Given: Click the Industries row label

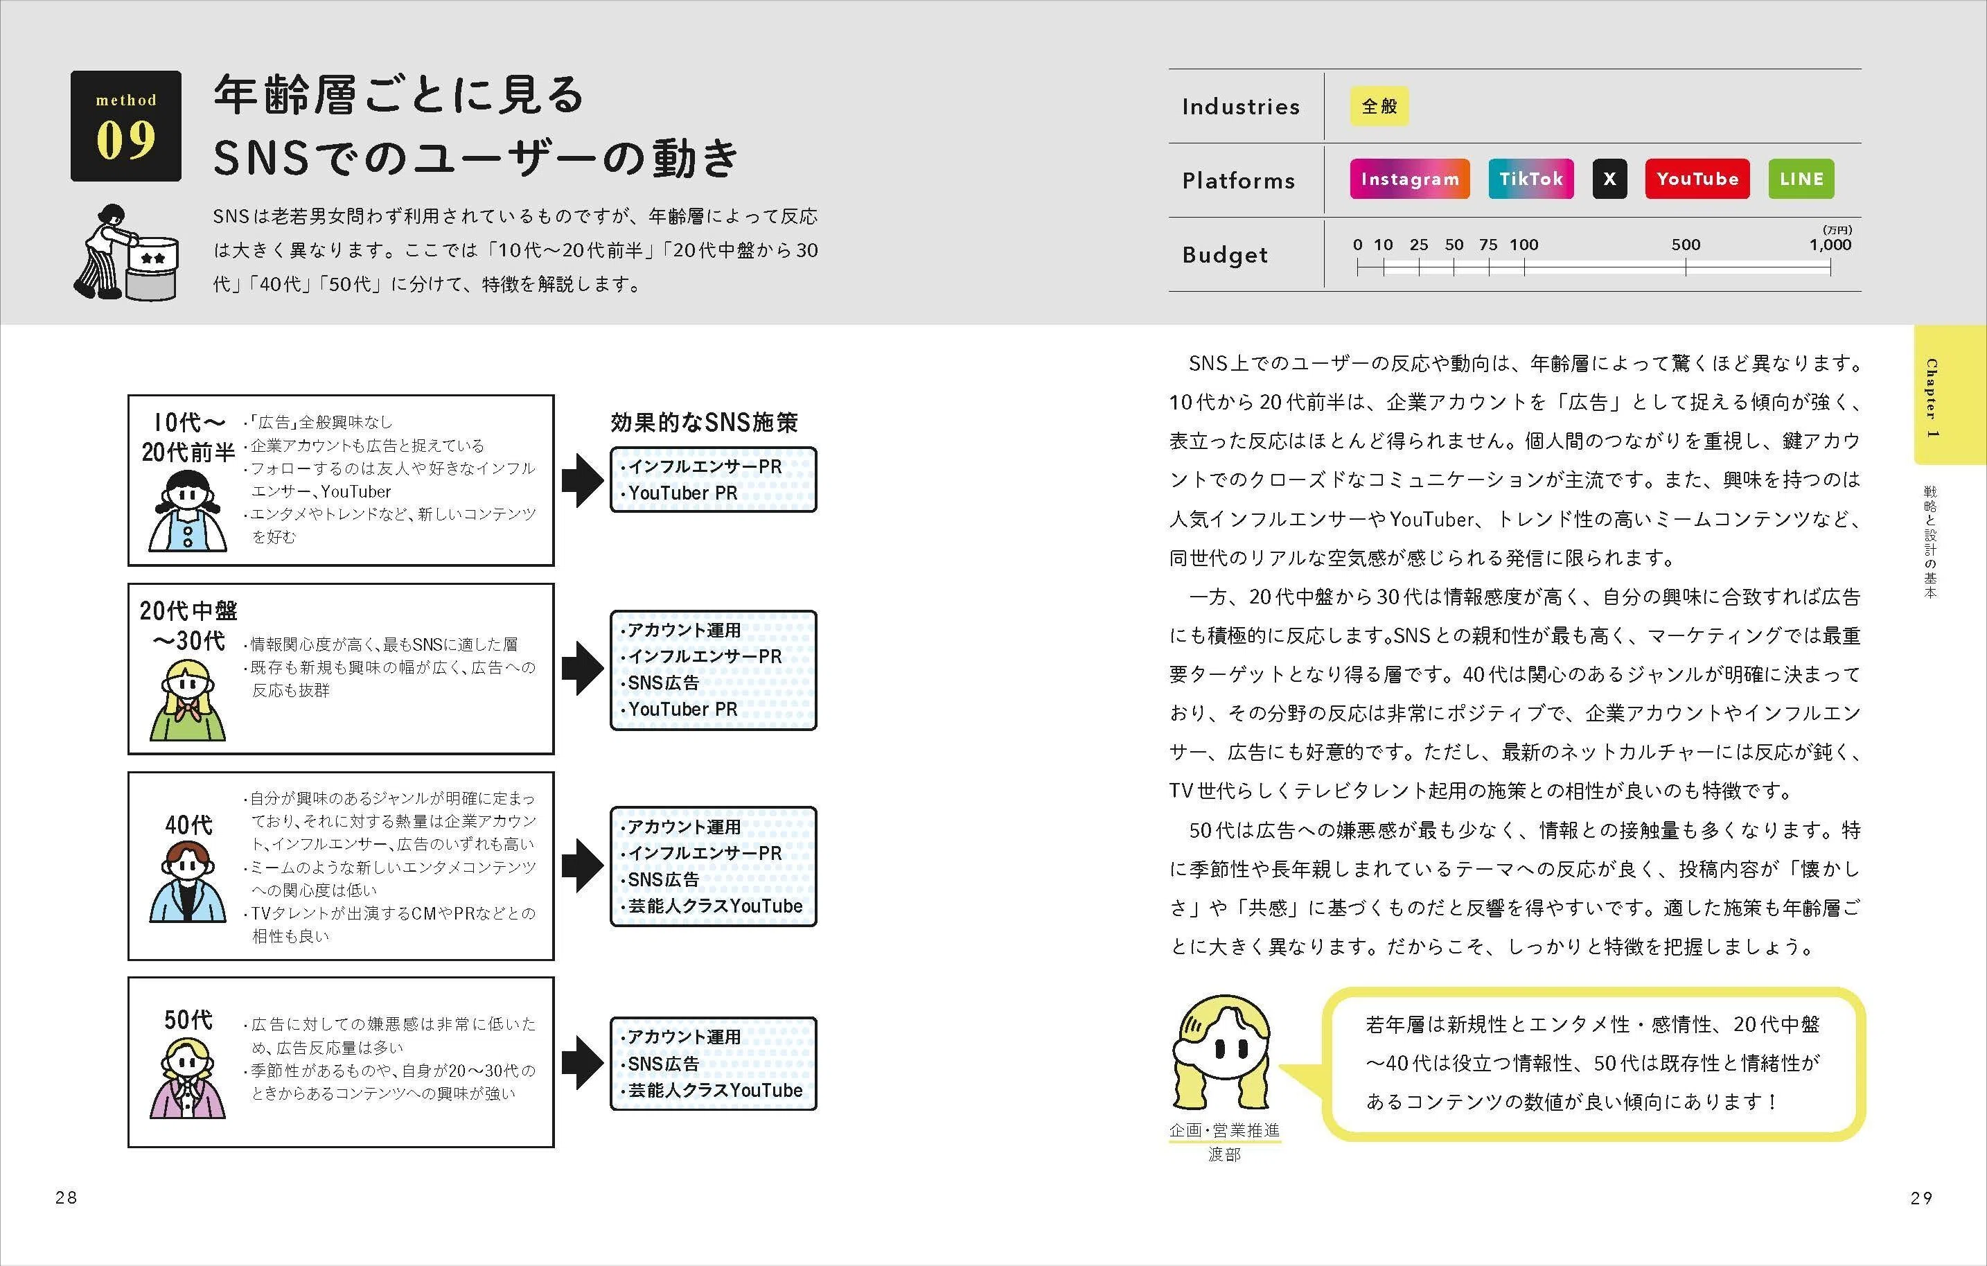Looking at the screenshot, I should 1241,107.
